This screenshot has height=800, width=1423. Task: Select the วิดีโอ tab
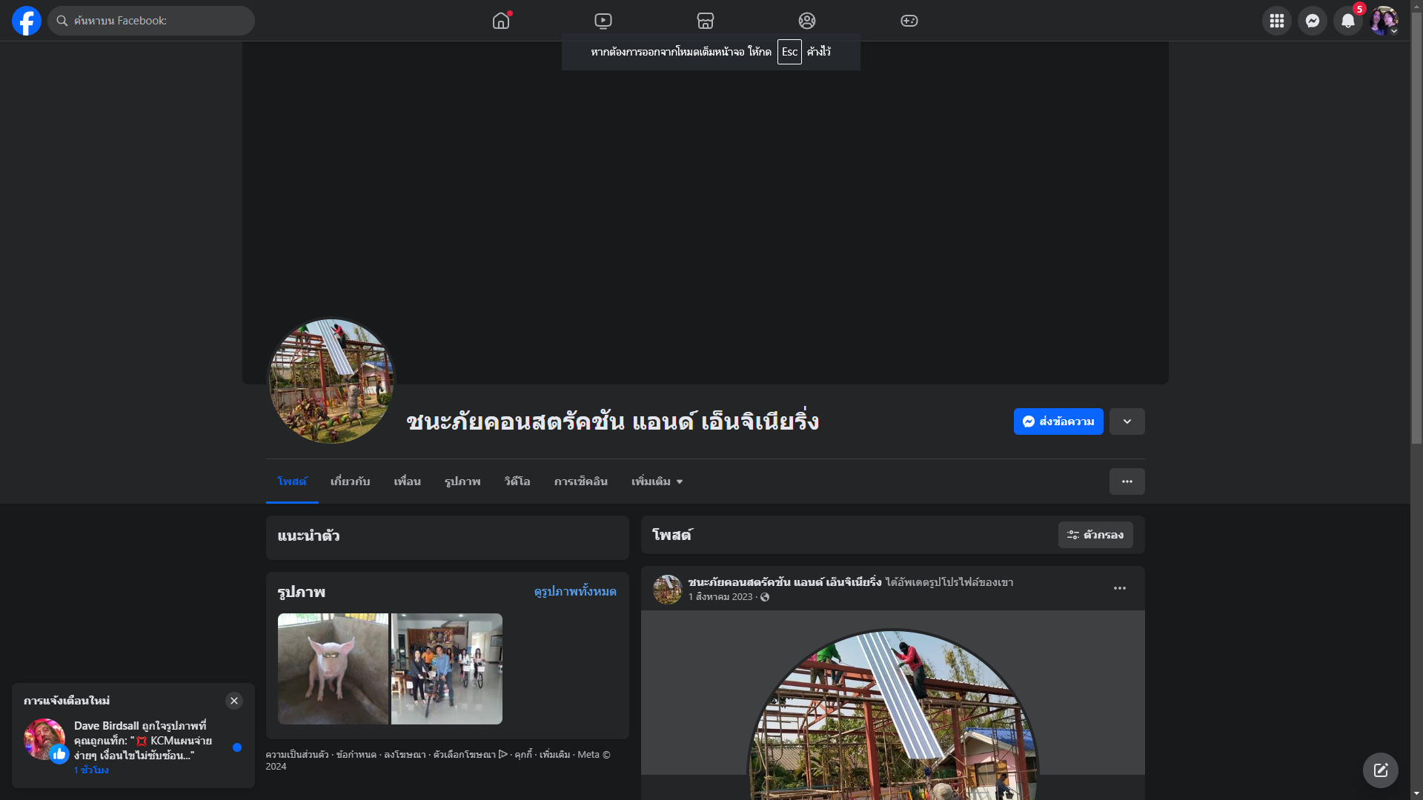(517, 481)
